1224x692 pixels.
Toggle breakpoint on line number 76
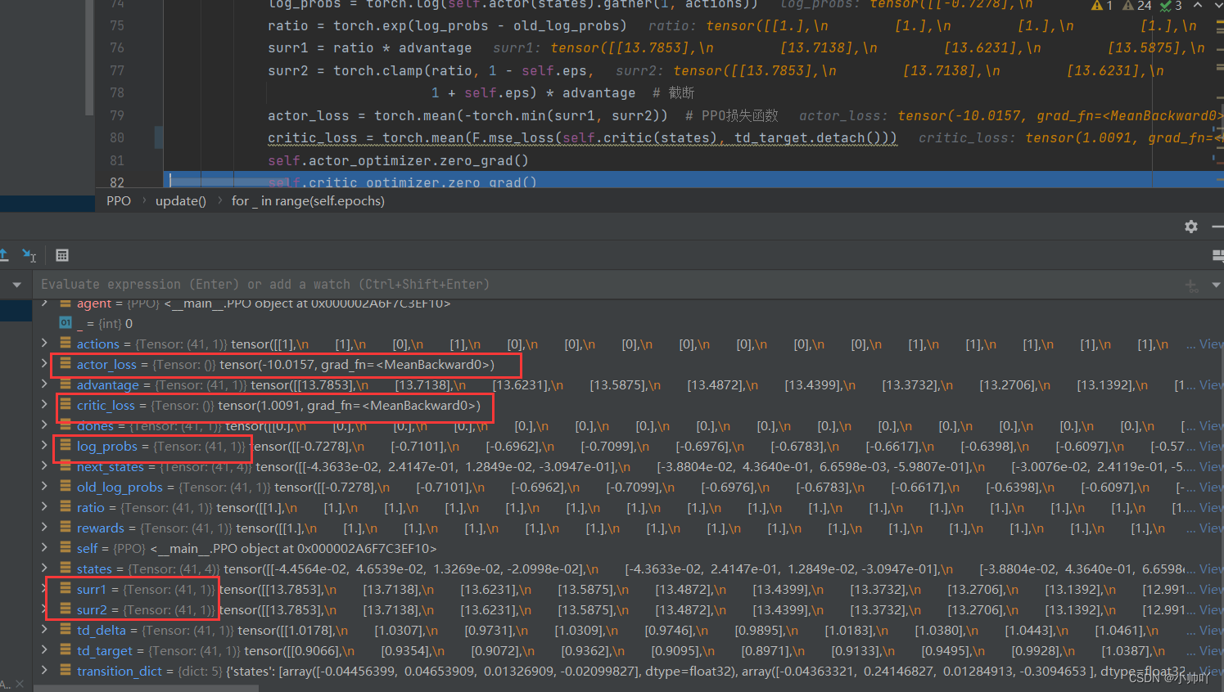[x=117, y=48]
